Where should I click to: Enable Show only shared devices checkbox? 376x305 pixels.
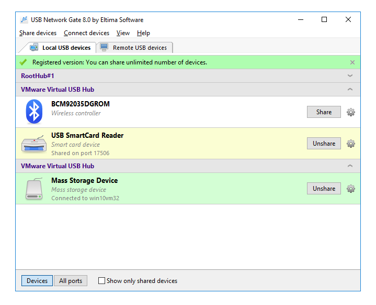click(101, 280)
